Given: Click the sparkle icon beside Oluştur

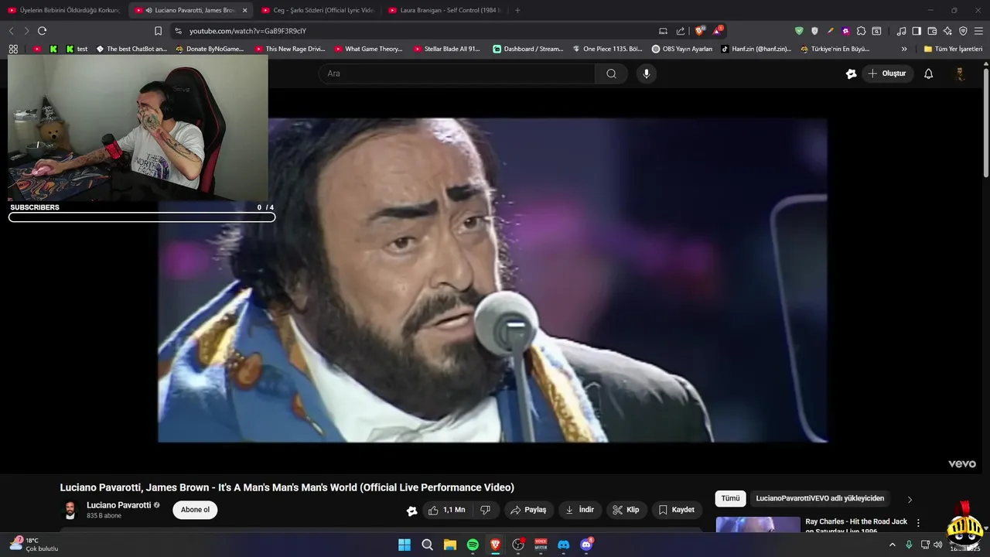Looking at the screenshot, I should pyautogui.click(x=851, y=73).
